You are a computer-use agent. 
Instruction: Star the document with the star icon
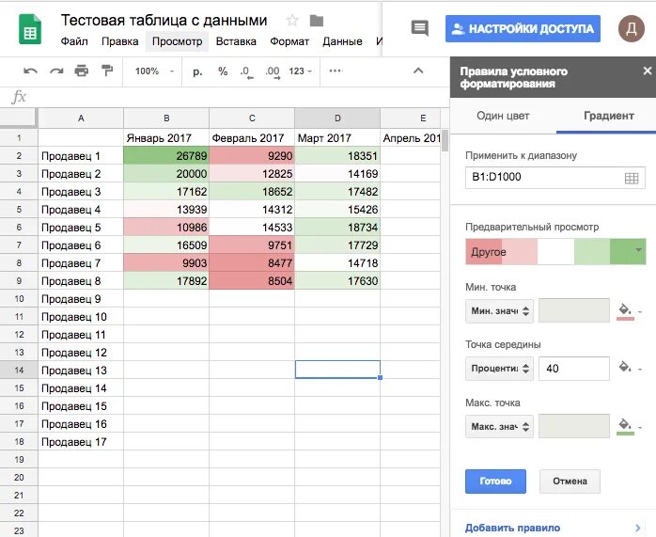292,21
